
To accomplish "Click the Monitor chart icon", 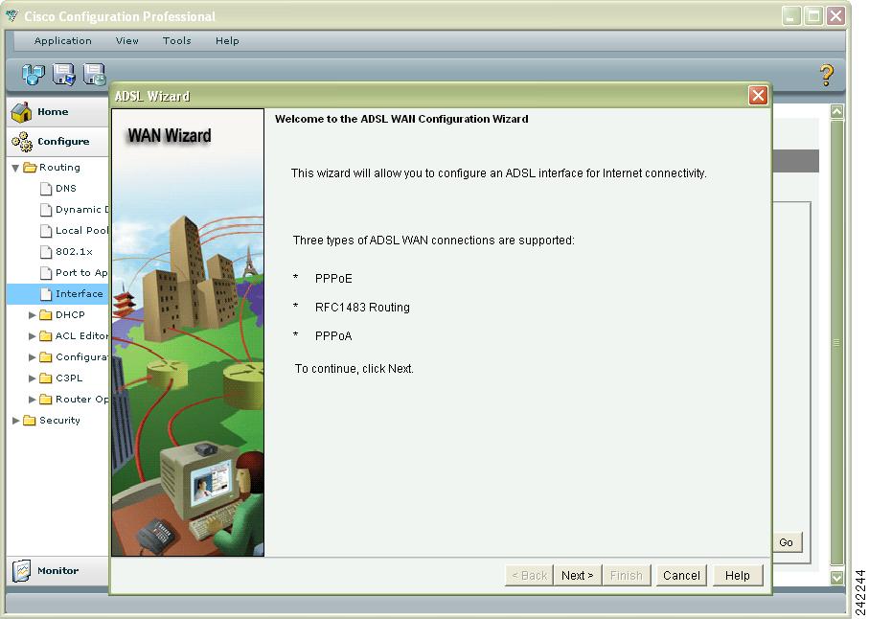I will pyautogui.click(x=22, y=571).
